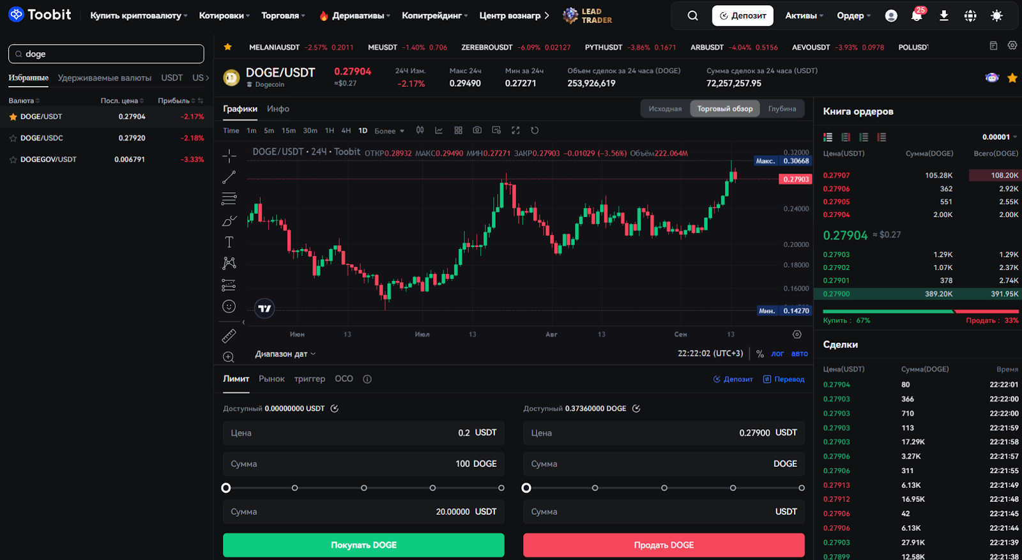
Task: Show asks-only order book view
Action: 881,137
